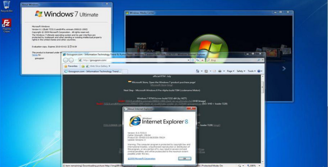Open the Tools menu
The height and width of the screenshot is (167, 328).
(x=252, y=71)
